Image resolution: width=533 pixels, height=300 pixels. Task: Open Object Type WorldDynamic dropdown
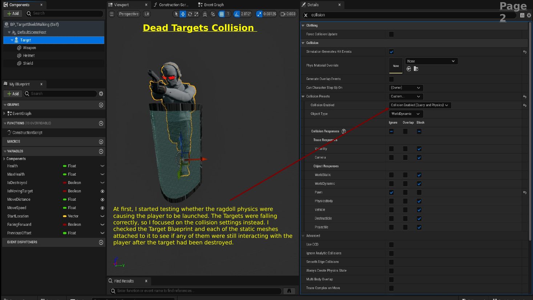click(406, 114)
